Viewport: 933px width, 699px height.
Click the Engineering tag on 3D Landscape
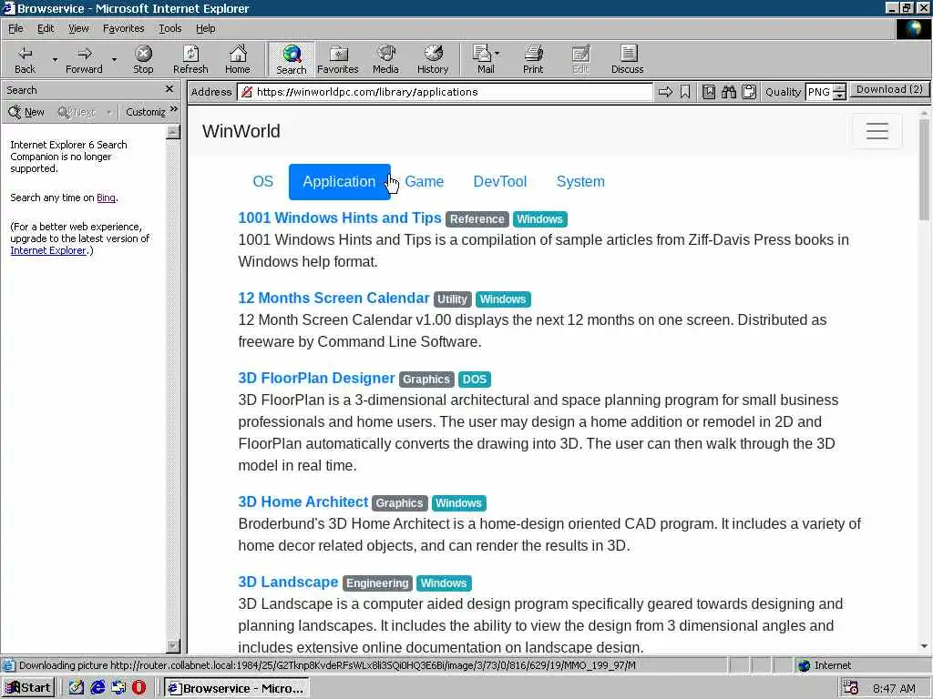(378, 583)
